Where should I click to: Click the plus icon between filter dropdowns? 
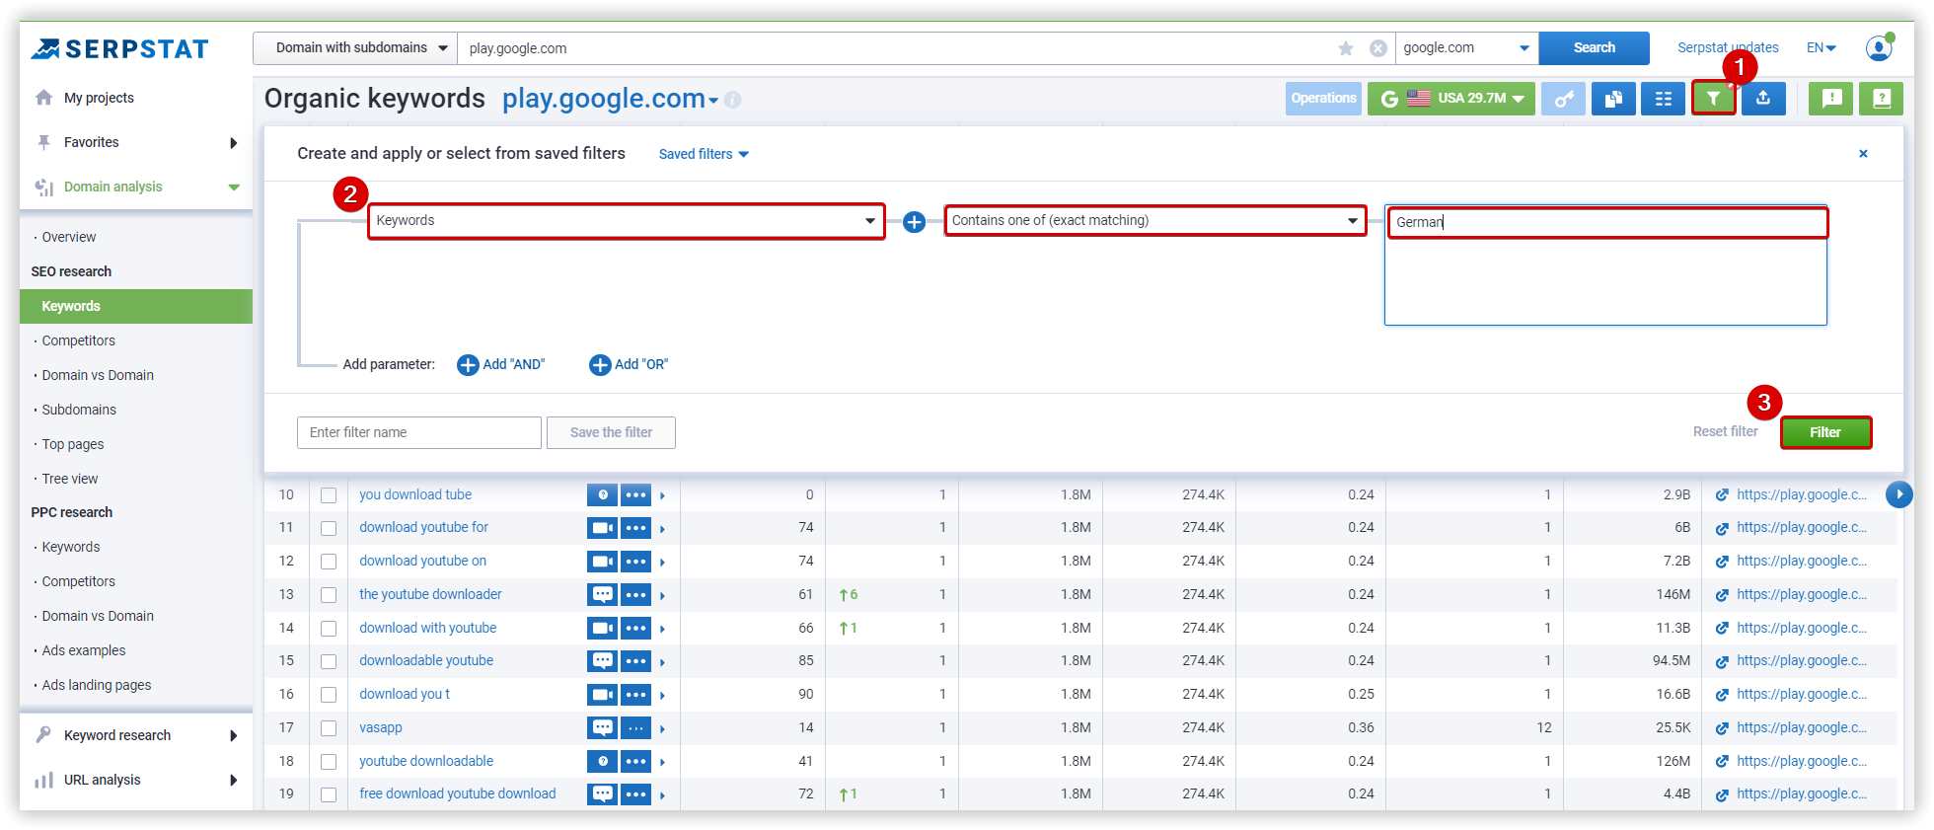[915, 222]
